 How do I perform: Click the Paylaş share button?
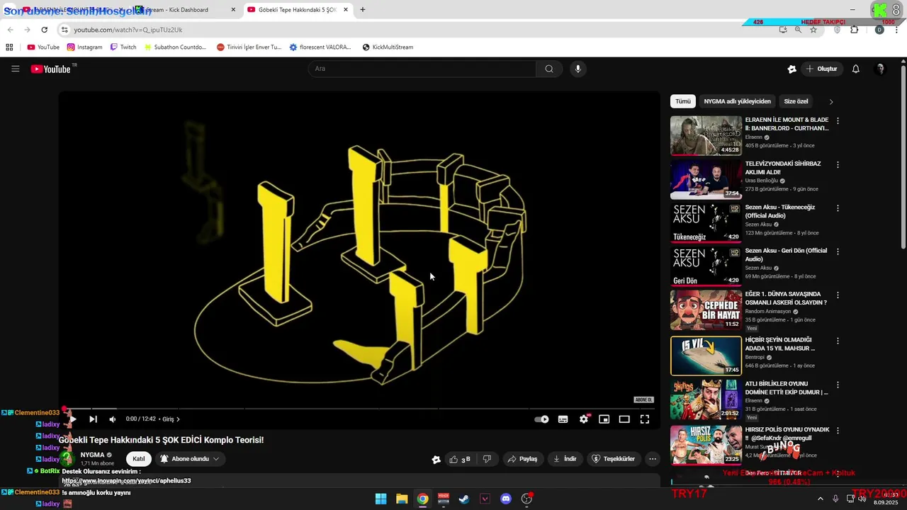tap(522, 459)
